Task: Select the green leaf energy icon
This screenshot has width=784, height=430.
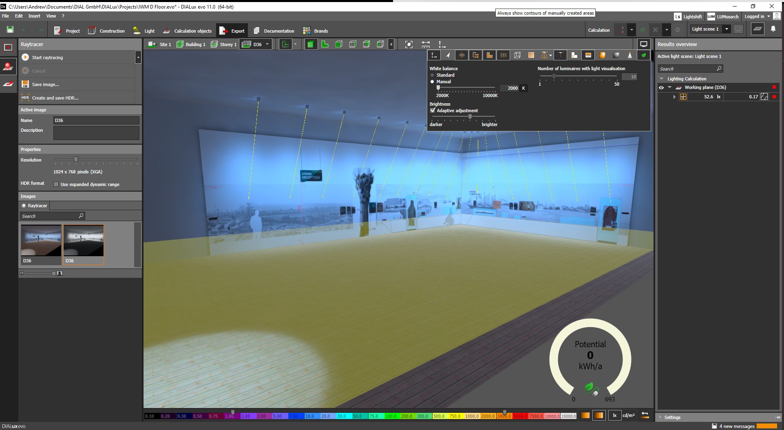Action: click(x=643, y=55)
